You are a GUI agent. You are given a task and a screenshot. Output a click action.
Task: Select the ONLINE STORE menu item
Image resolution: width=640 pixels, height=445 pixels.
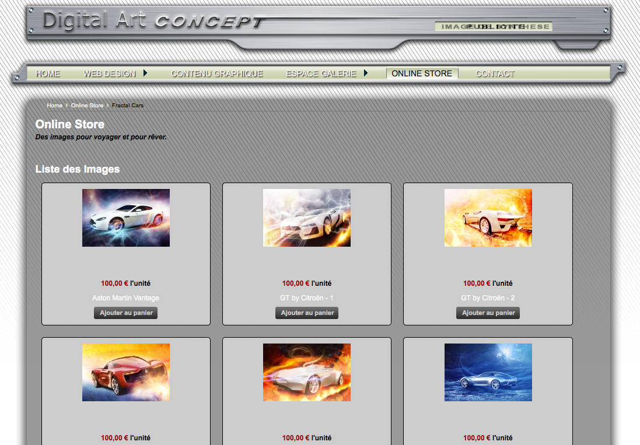(422, 73)
